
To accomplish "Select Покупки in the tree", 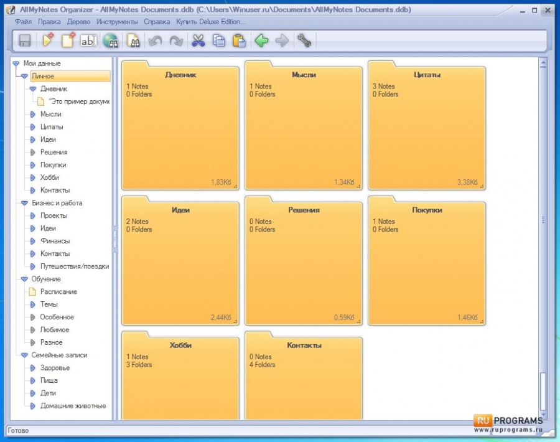I will coord(53,165).
